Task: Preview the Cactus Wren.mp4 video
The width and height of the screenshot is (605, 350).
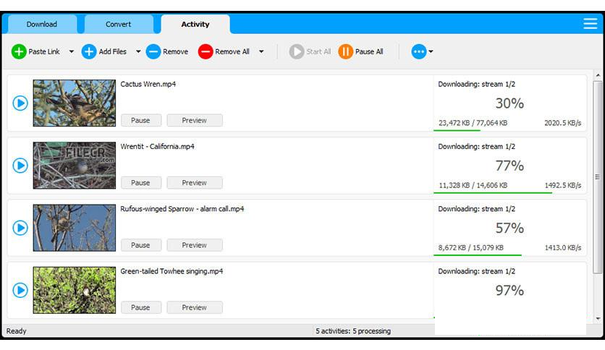Action: point(195,120)
